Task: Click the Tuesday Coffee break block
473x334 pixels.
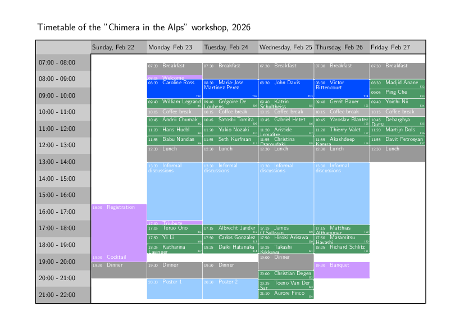Action: coord(229,112)
